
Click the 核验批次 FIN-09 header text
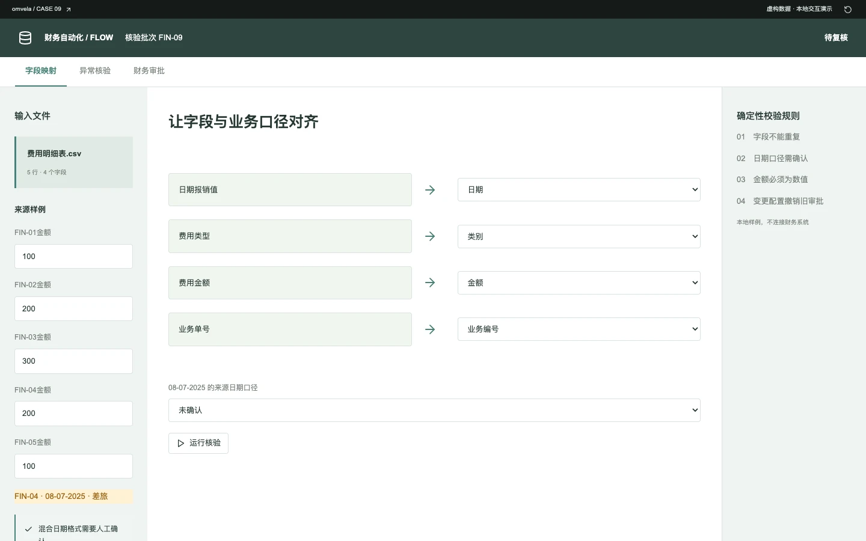(154, 38)
